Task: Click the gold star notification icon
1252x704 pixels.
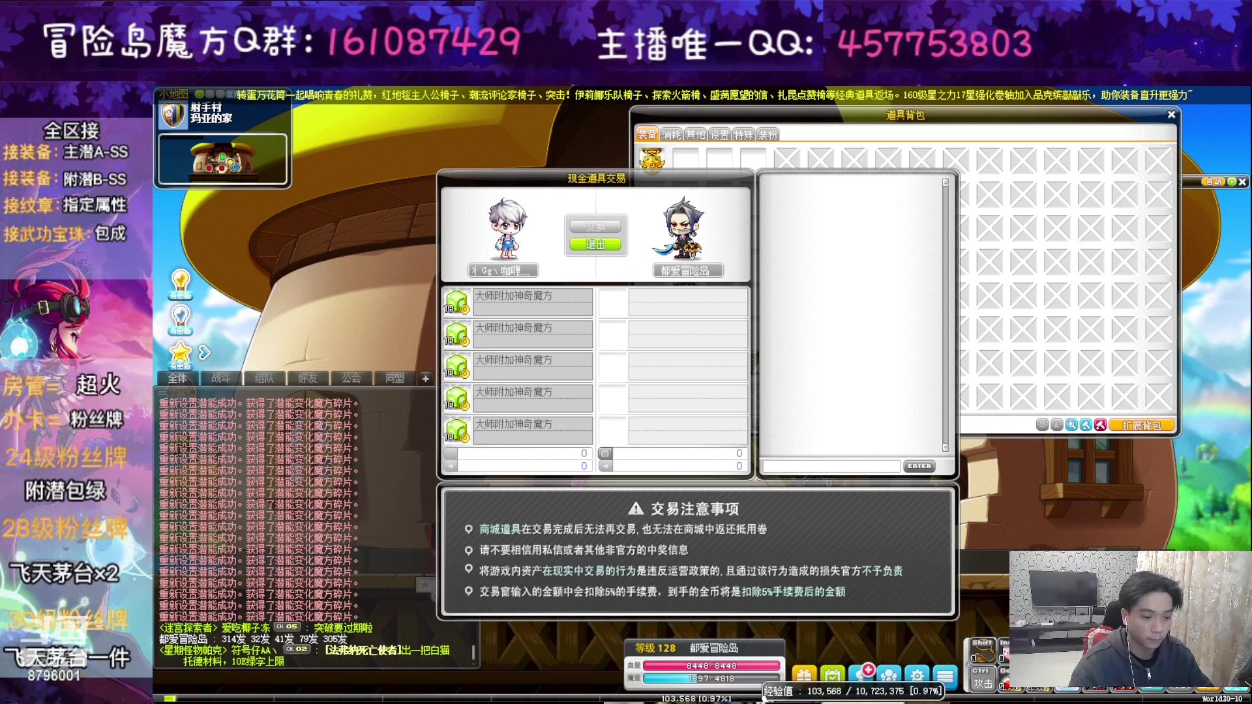Action: 181,355
